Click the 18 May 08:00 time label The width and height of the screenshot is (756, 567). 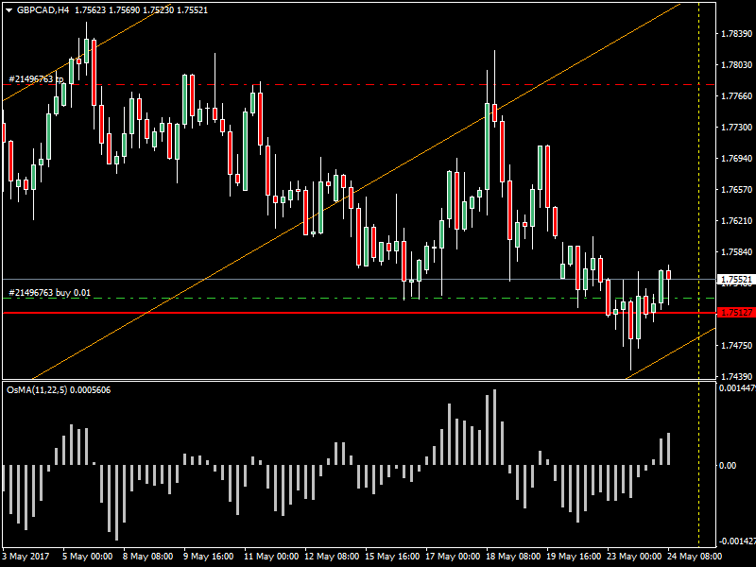pos(513,556)
